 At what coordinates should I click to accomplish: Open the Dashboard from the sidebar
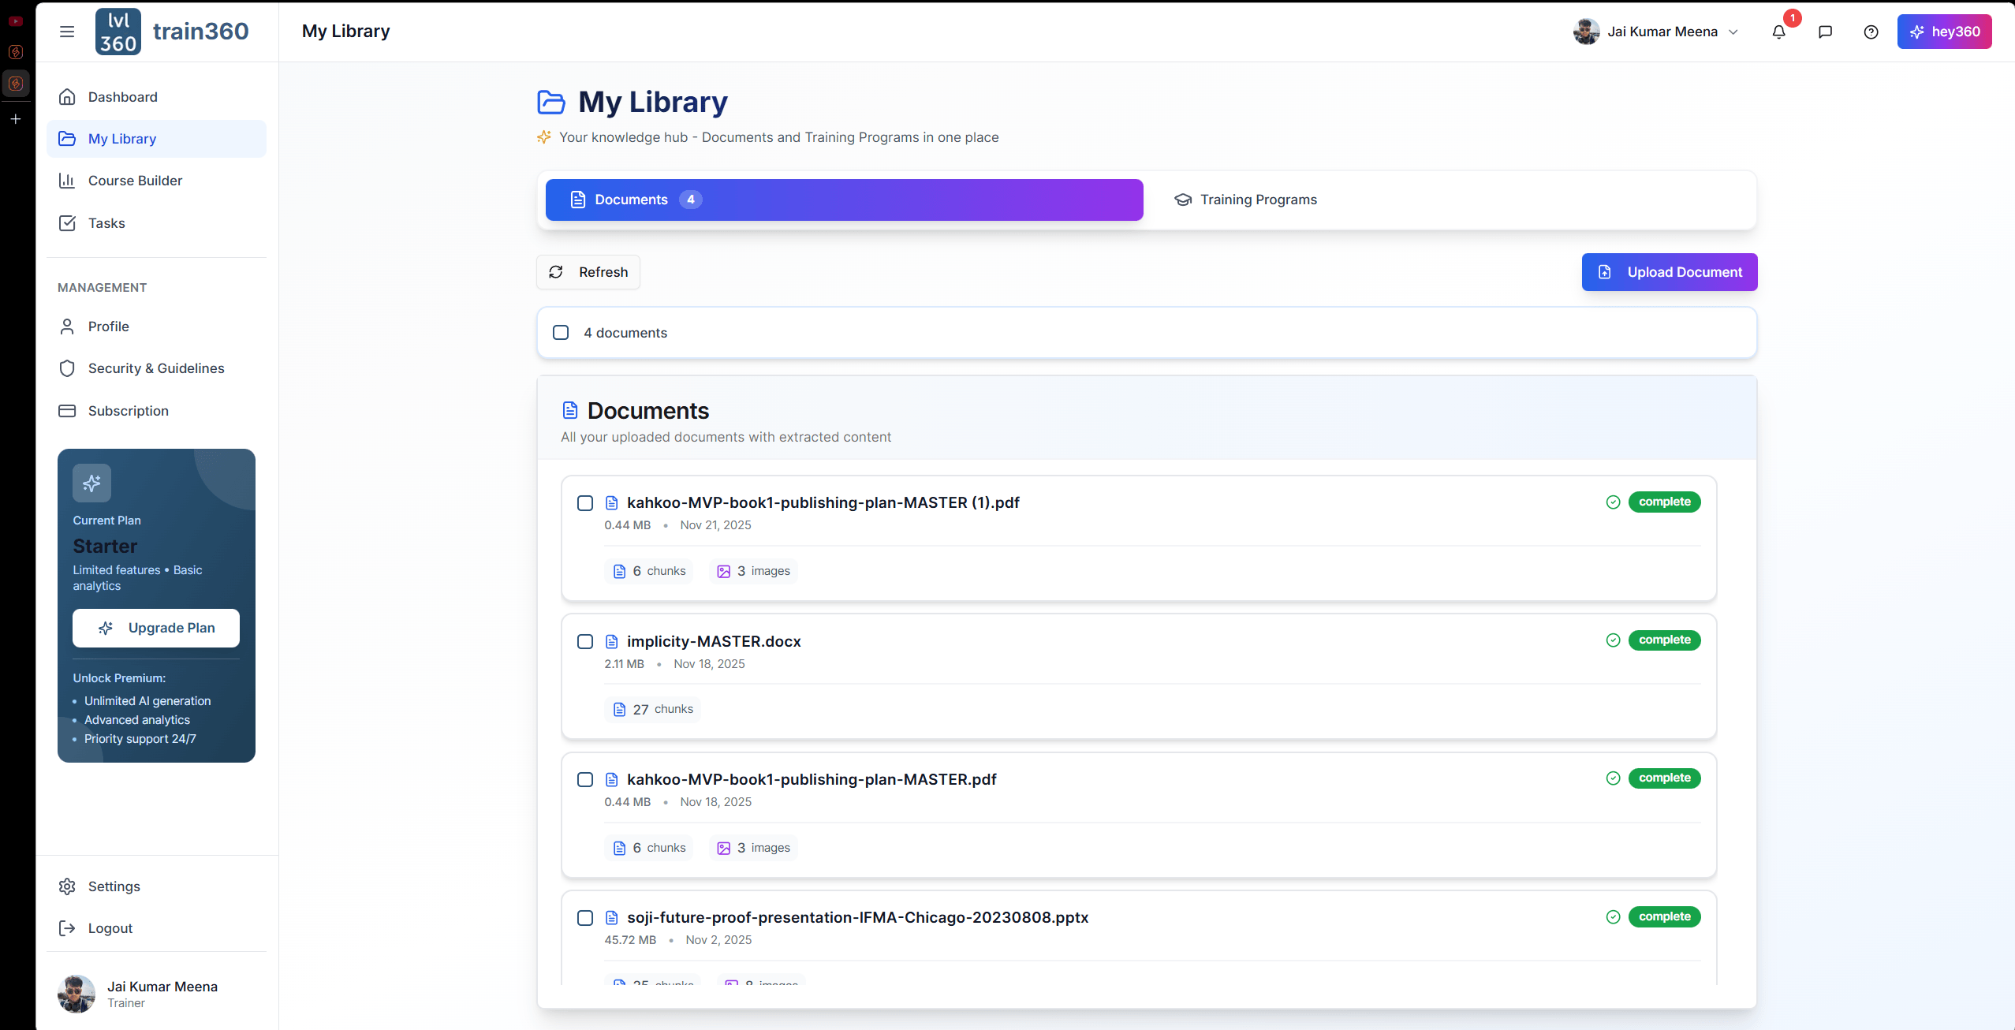[x=122, y=96]
